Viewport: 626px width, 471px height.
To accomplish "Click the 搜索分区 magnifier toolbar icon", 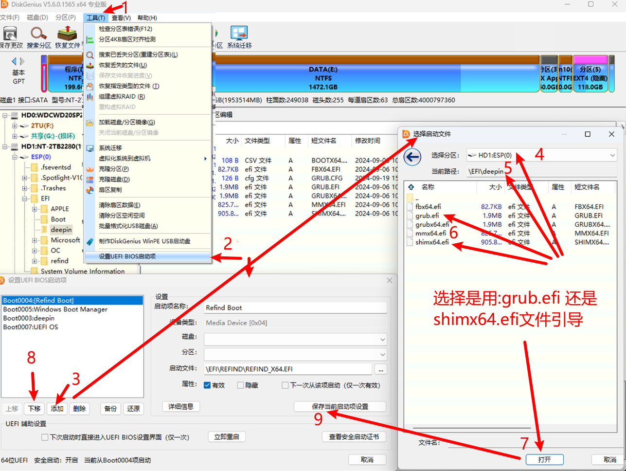I will 39,34.
